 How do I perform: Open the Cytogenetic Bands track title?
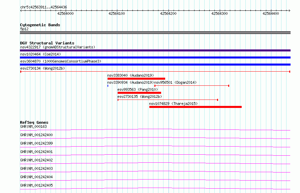click(x=40, y=25)
